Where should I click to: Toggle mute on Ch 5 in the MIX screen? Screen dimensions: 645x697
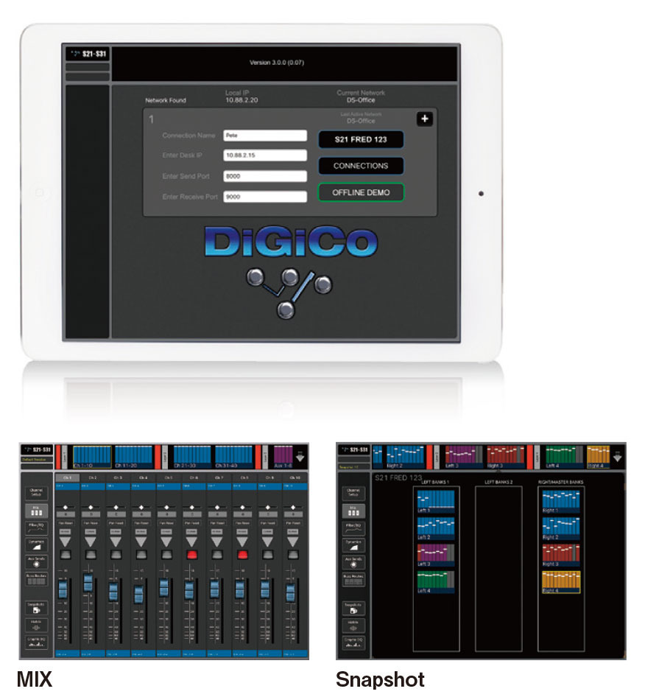166,554
